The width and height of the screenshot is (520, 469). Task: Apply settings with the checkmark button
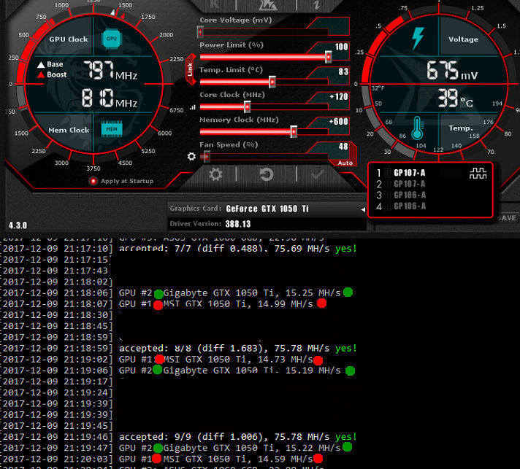[318, 174]
